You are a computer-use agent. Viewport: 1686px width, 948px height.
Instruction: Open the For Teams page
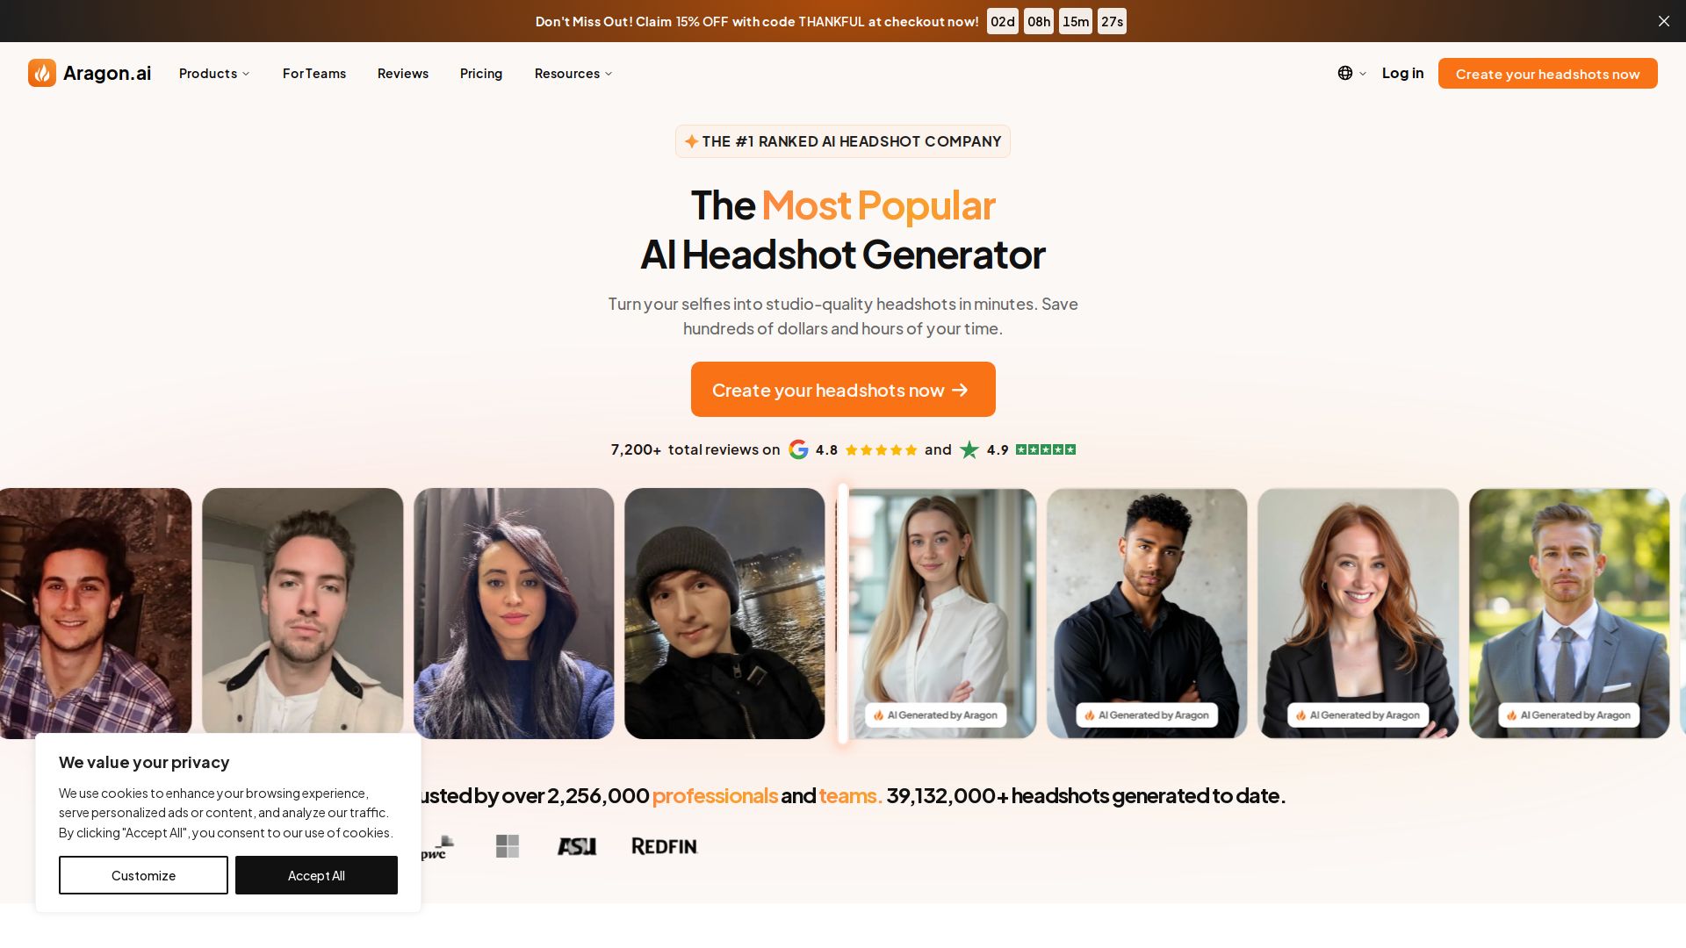[314, 74]
